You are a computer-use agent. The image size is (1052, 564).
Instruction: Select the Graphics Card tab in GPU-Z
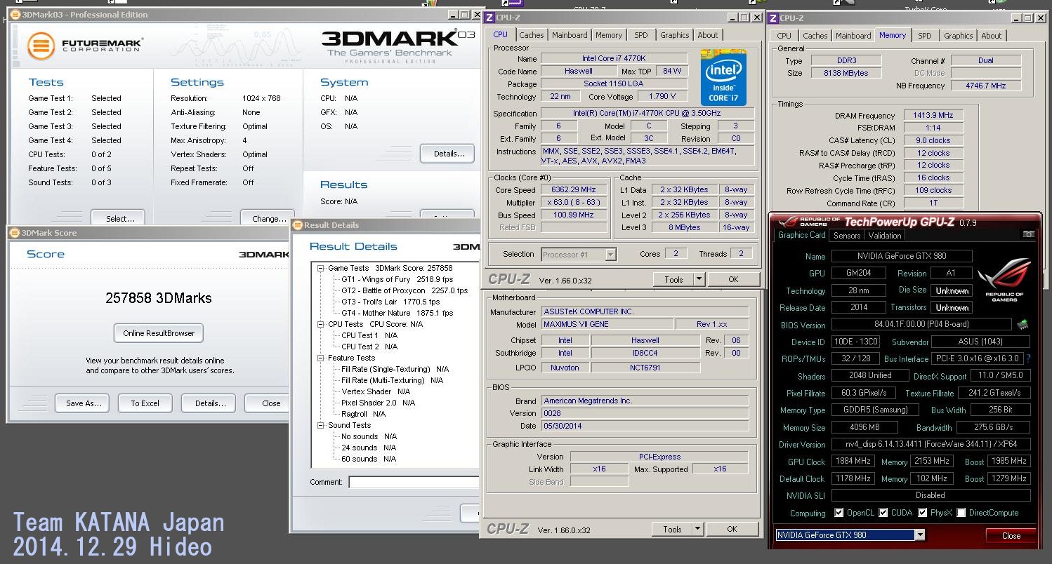[x=801, y=235]
